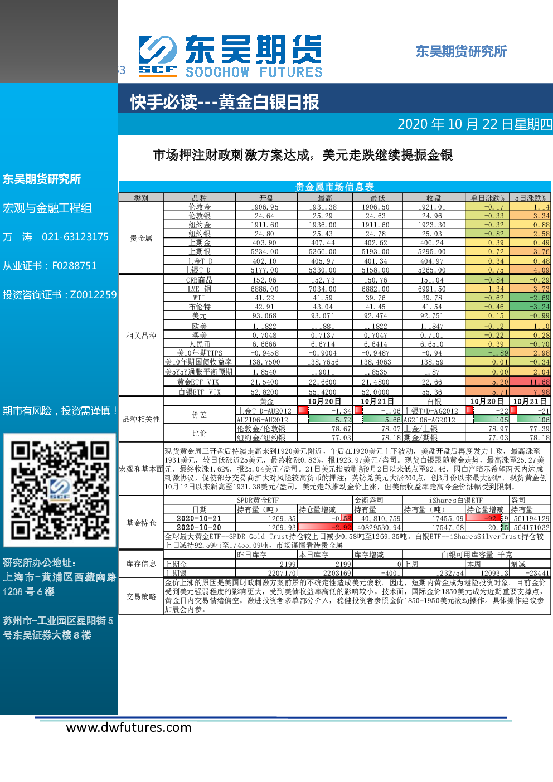
Task: Click the date 2020年10月22日星期四 in the banner
Action: pyautogui.click(x=474, y=124)
